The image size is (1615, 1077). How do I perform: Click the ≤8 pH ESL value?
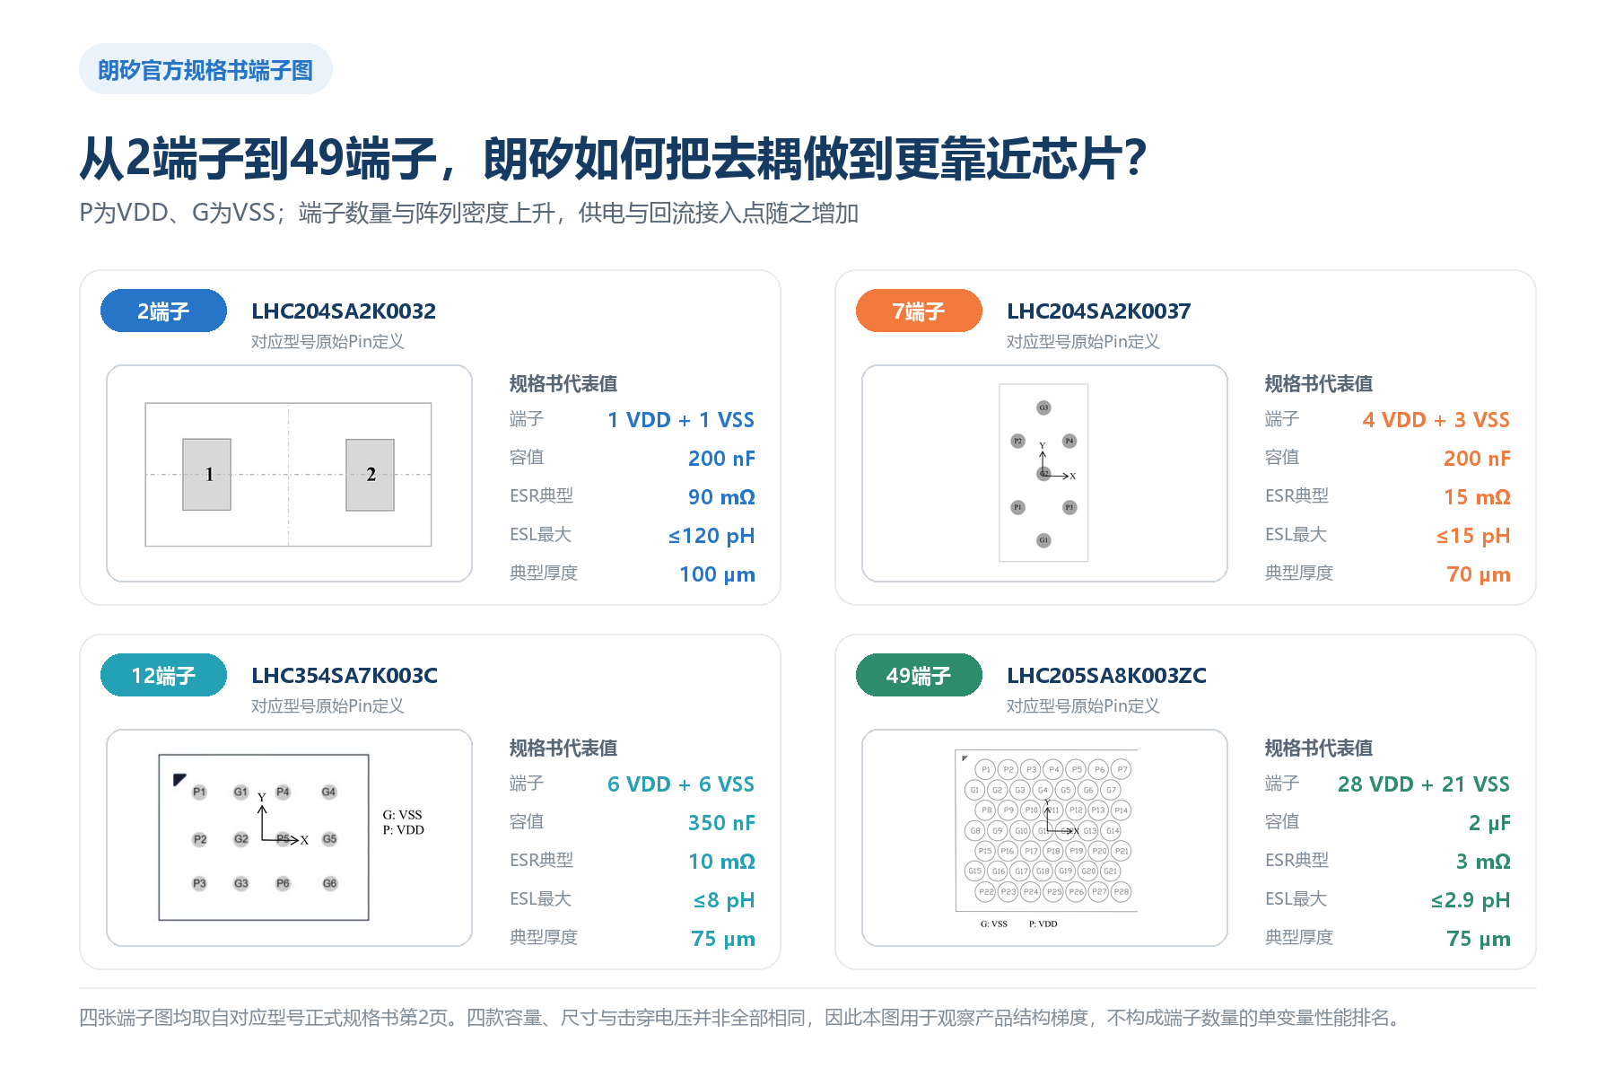(x=724, y=900)
